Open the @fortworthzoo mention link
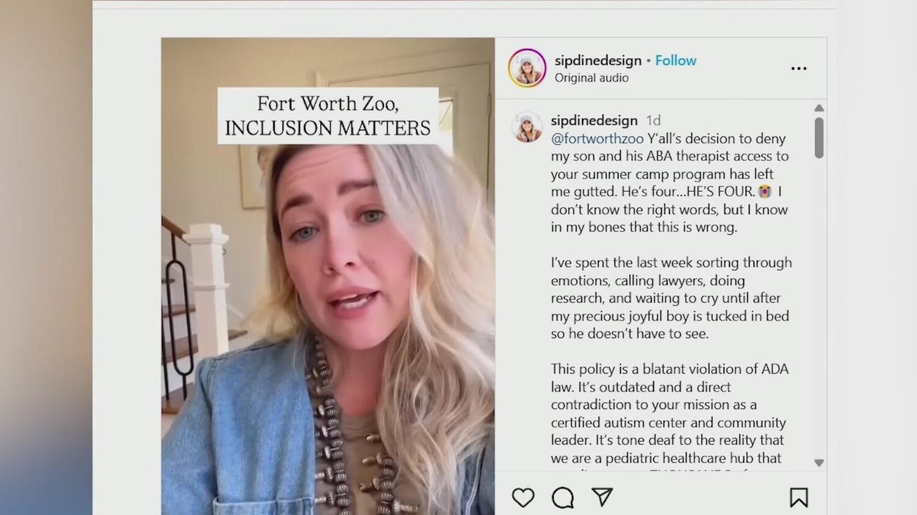This screenshot has width=917, height=515. tap(597, 139)
